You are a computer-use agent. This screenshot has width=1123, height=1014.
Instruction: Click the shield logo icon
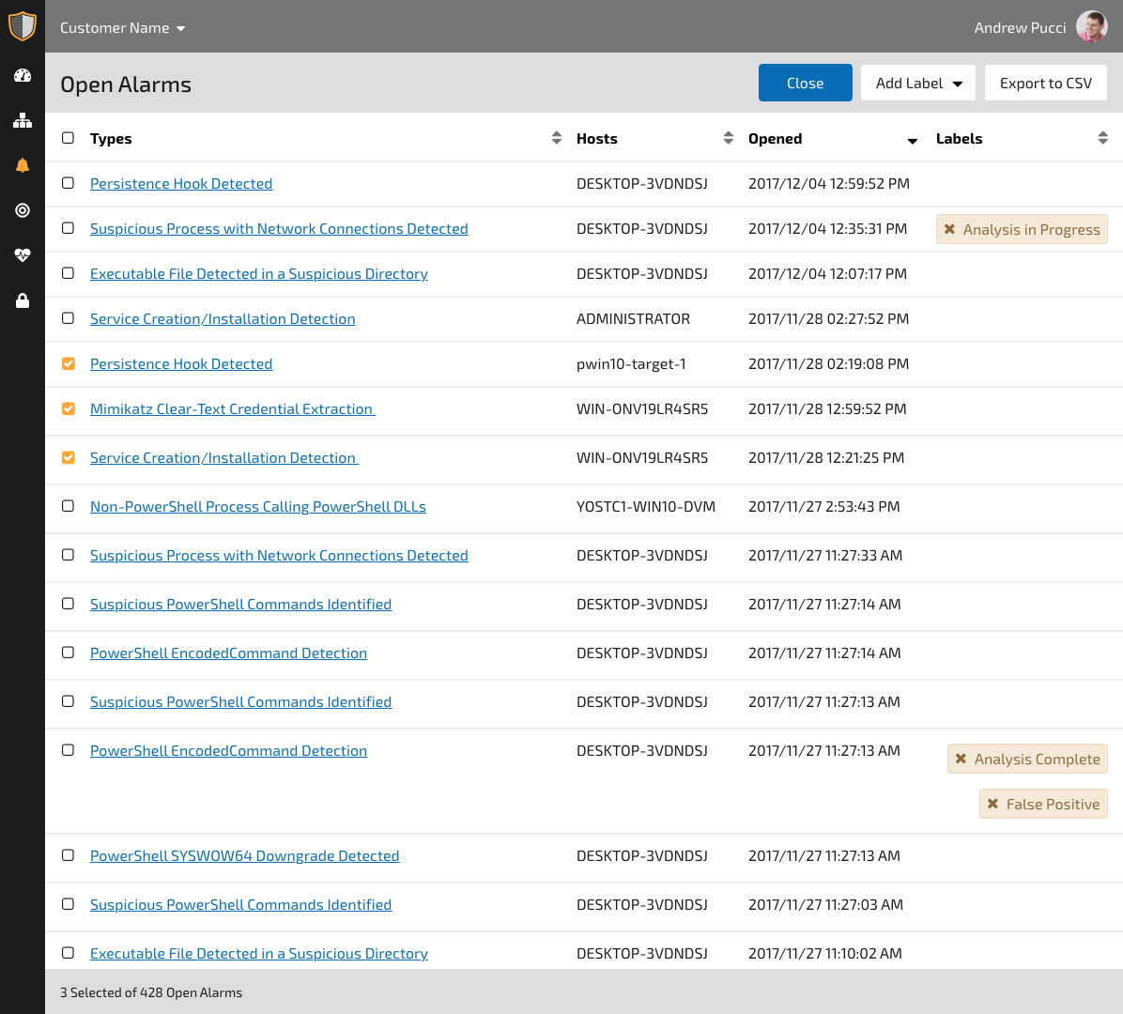click(x=23, y=25)
